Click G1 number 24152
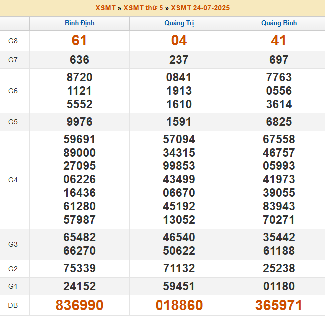 [x=79, y=286]
